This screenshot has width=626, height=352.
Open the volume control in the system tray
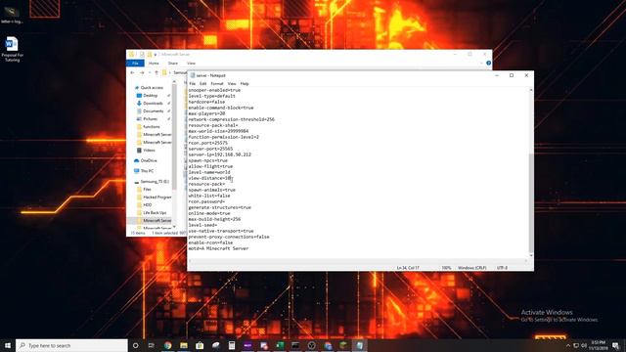pyautogui.click(x=584, y=345)
